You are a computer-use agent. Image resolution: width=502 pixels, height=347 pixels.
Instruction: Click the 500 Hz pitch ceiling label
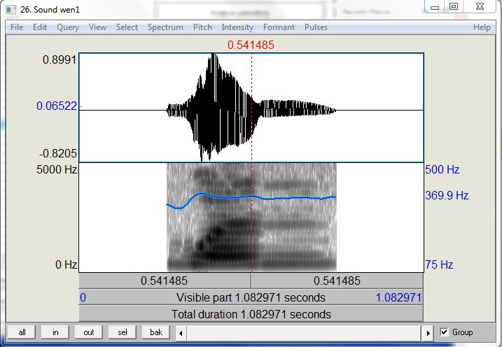(442, 169)
